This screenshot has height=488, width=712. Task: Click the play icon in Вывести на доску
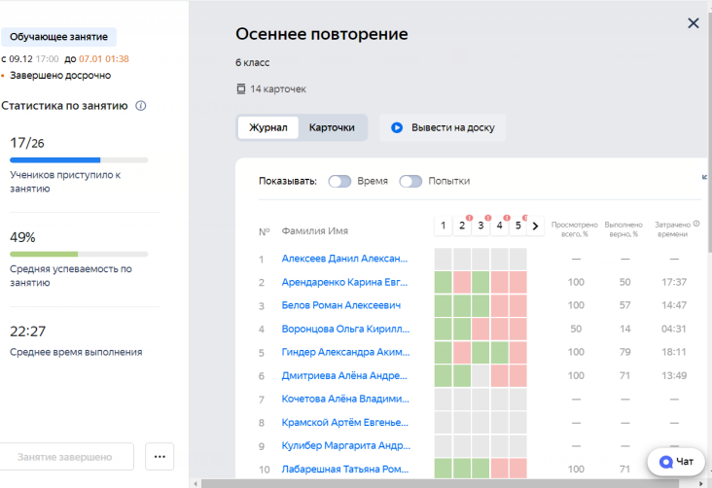click(397, 127)
